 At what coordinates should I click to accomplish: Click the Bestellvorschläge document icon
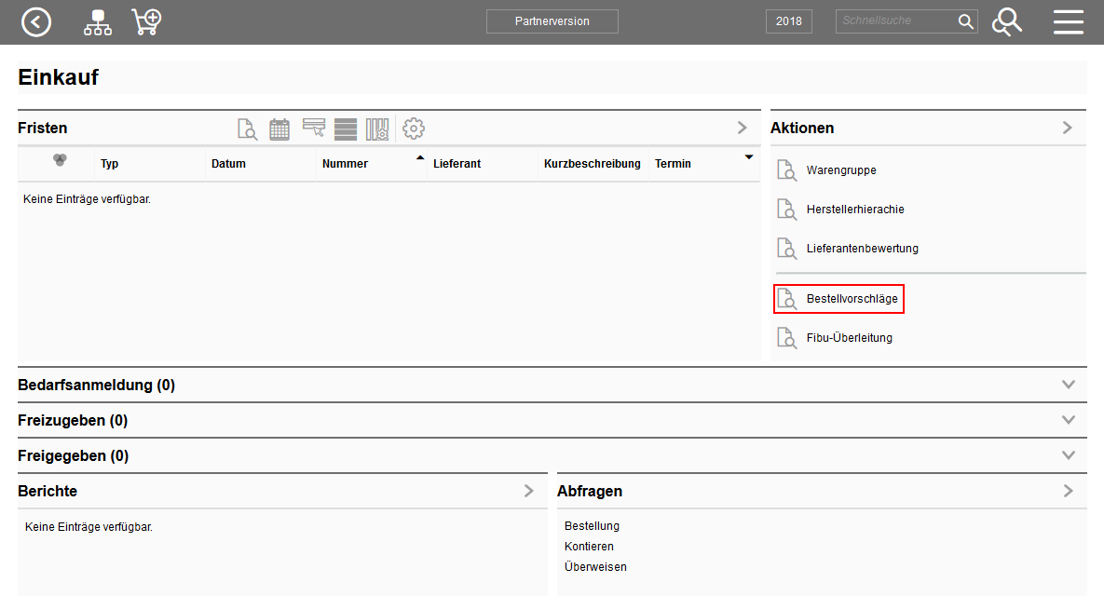tap(786, 299)
